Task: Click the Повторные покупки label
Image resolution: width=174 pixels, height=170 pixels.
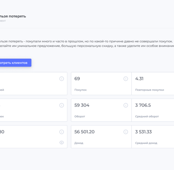Action: (x=149, y=90)
